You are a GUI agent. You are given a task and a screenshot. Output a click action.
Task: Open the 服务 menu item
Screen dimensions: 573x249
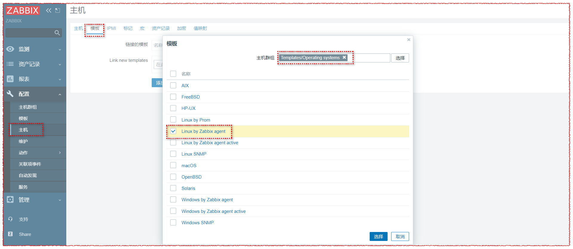point(38,187)
